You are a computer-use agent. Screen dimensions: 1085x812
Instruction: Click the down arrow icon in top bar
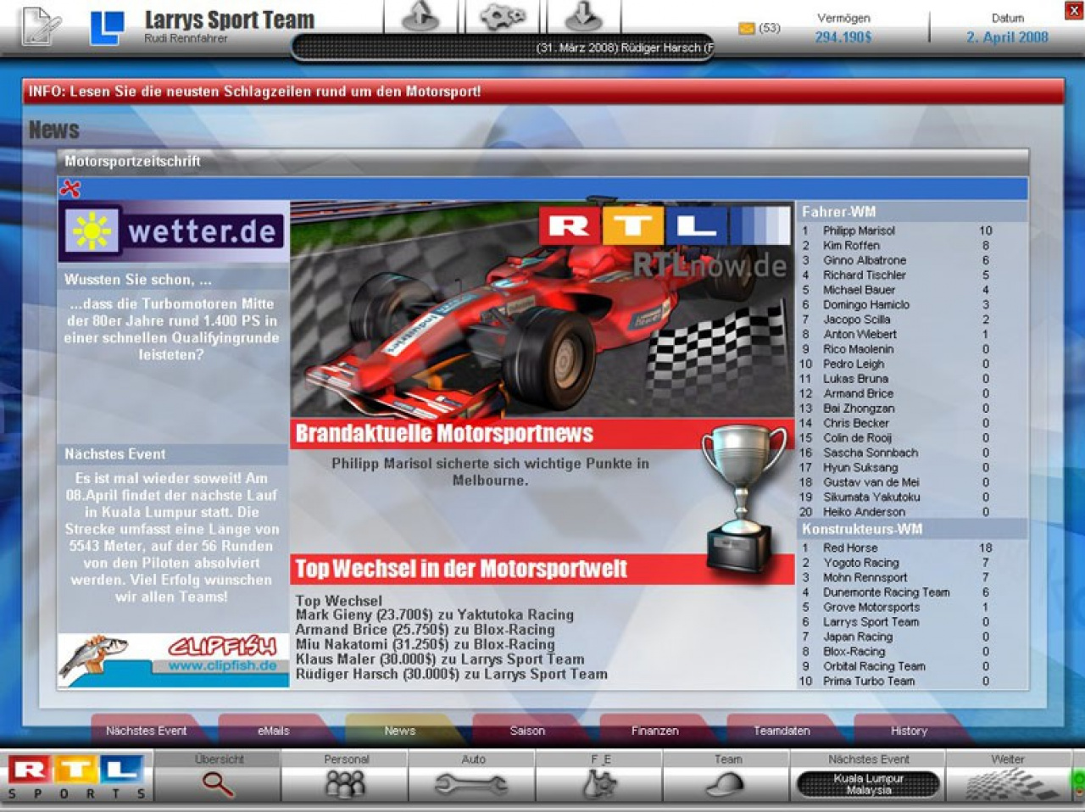coord(583,16)
